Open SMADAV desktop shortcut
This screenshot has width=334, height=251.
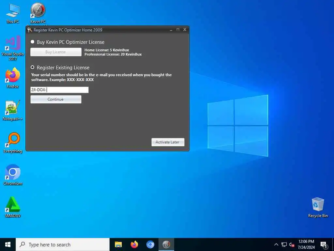13,207
